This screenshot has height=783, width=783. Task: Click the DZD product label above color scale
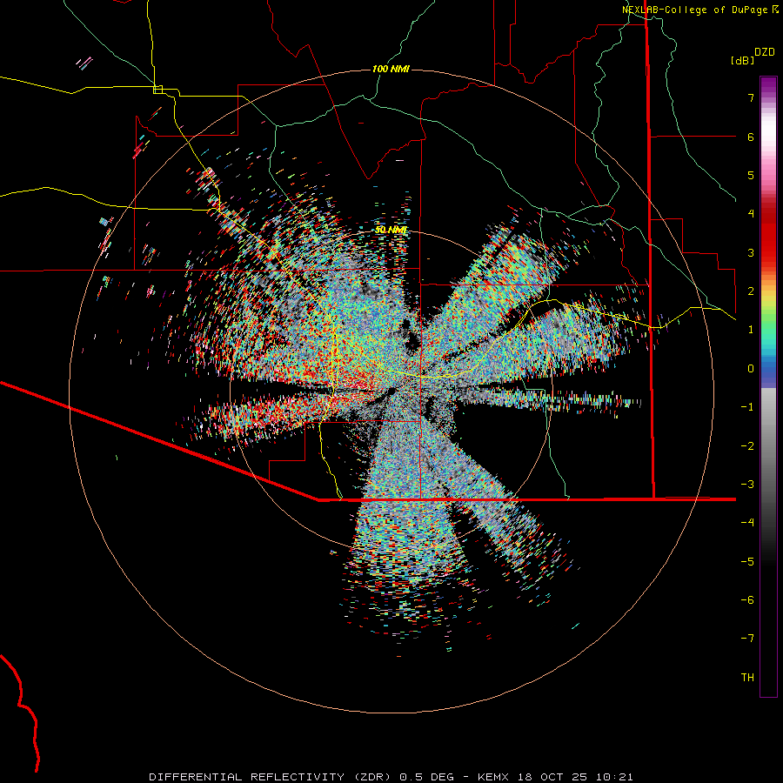click(765, 52)
